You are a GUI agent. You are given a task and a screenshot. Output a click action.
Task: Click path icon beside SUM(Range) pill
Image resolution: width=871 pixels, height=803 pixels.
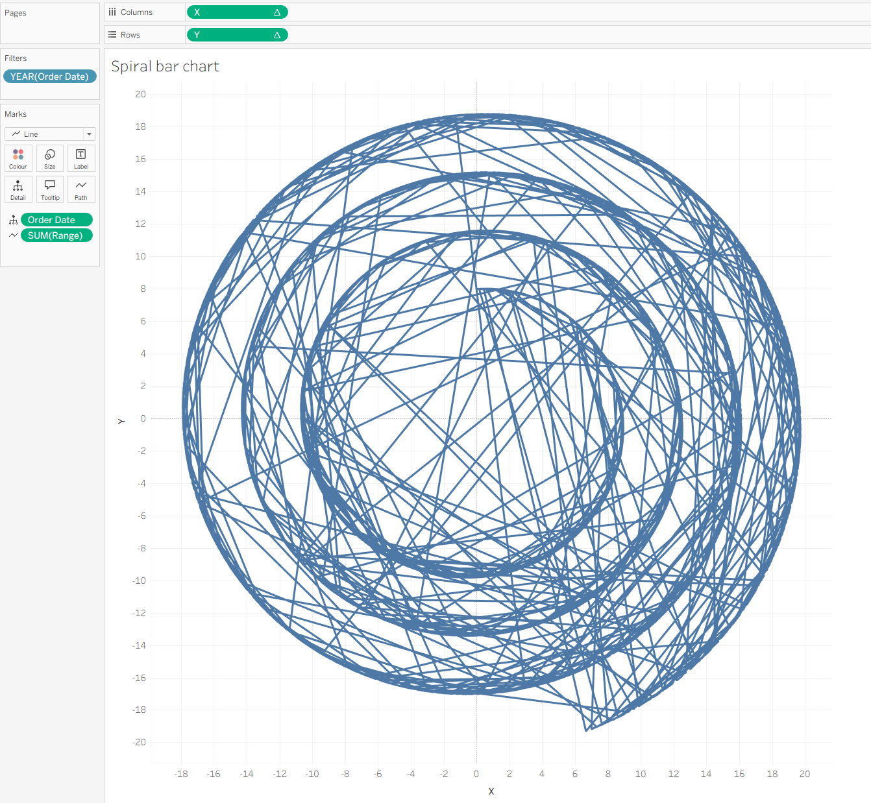[x=13, y=235]
